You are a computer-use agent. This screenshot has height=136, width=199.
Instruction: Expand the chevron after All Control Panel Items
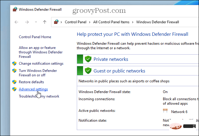133,22
